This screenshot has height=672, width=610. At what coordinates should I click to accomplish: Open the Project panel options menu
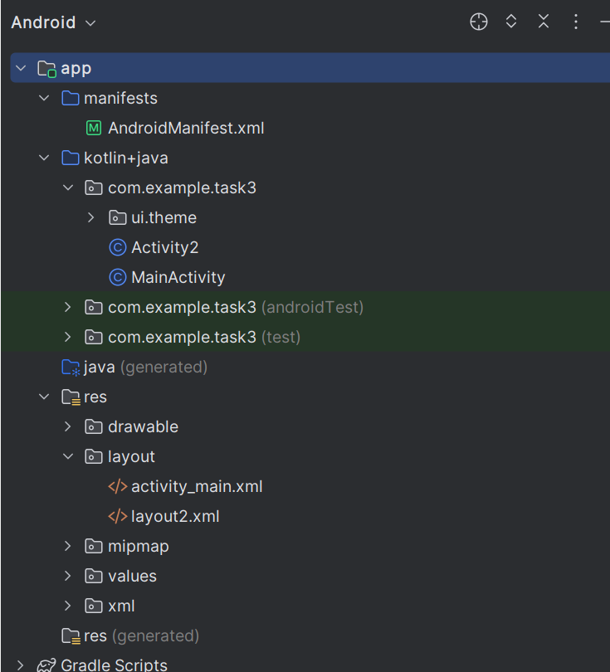click(x=576, y=22)
